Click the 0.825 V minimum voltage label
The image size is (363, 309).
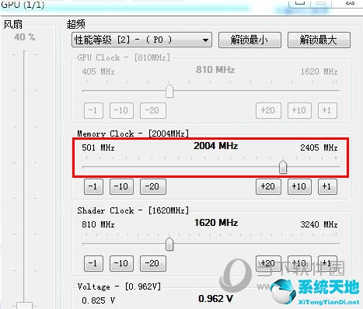pyautogui.click(x=98, y=300)
